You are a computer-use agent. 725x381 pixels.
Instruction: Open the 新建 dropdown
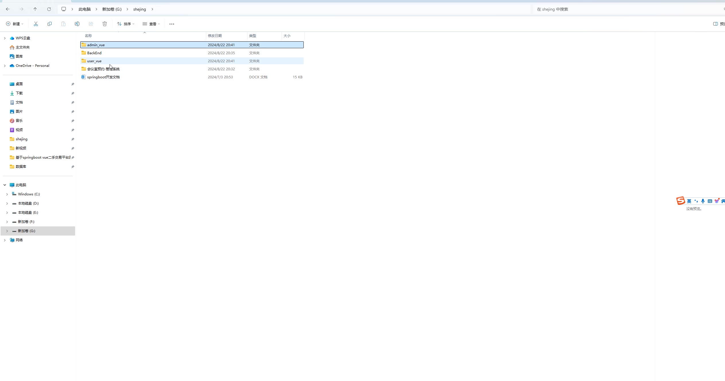(x=15, y=24)
